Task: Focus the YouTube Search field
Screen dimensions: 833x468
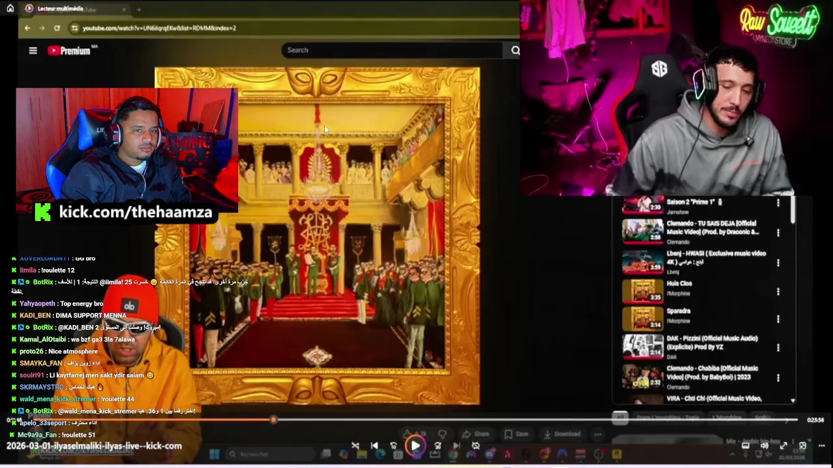Action: [391, 50]
